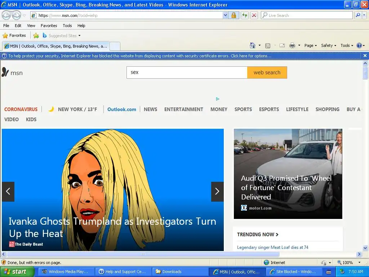Click the Favorites star button

click(14, 36)
